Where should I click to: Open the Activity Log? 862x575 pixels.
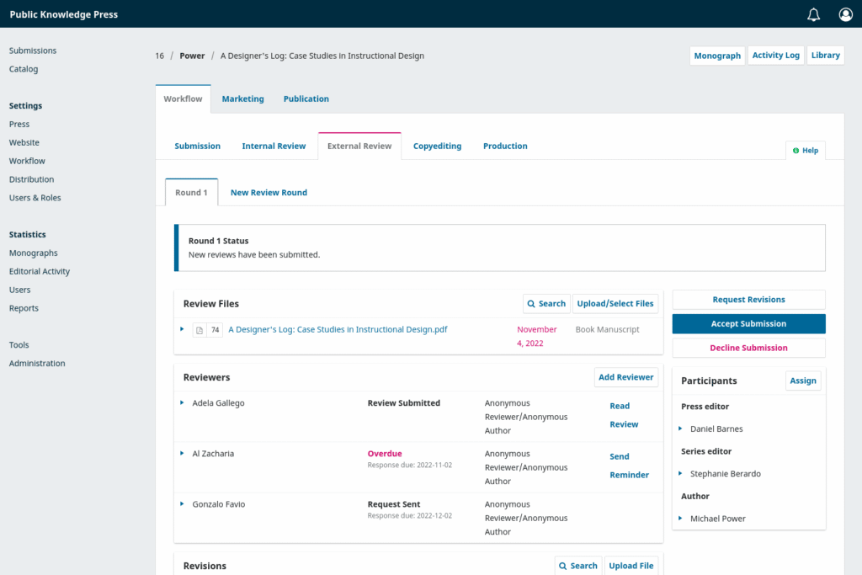(x=775, y=55)
